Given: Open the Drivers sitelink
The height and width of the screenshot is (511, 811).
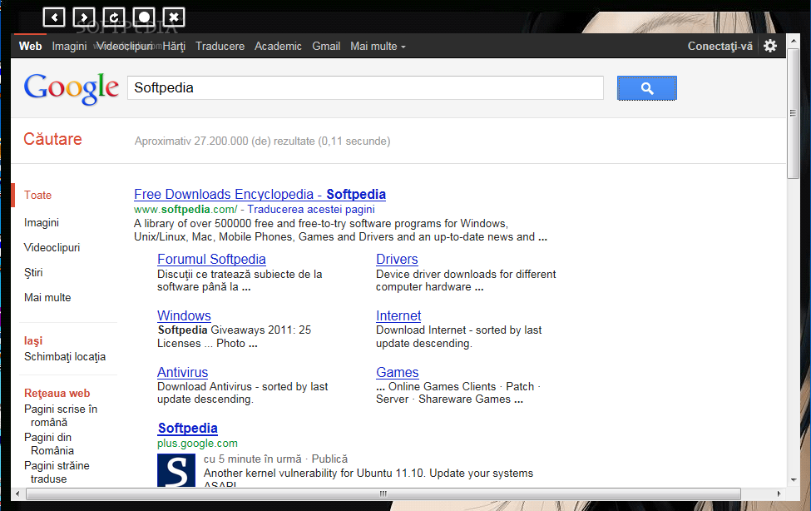Looking at the screenshot, I should (397, 259).
